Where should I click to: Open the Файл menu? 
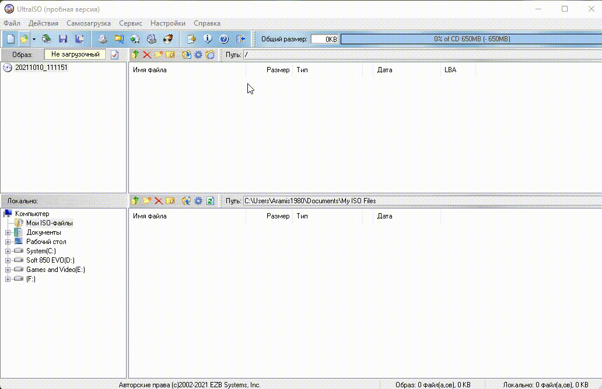coord(12,23)
